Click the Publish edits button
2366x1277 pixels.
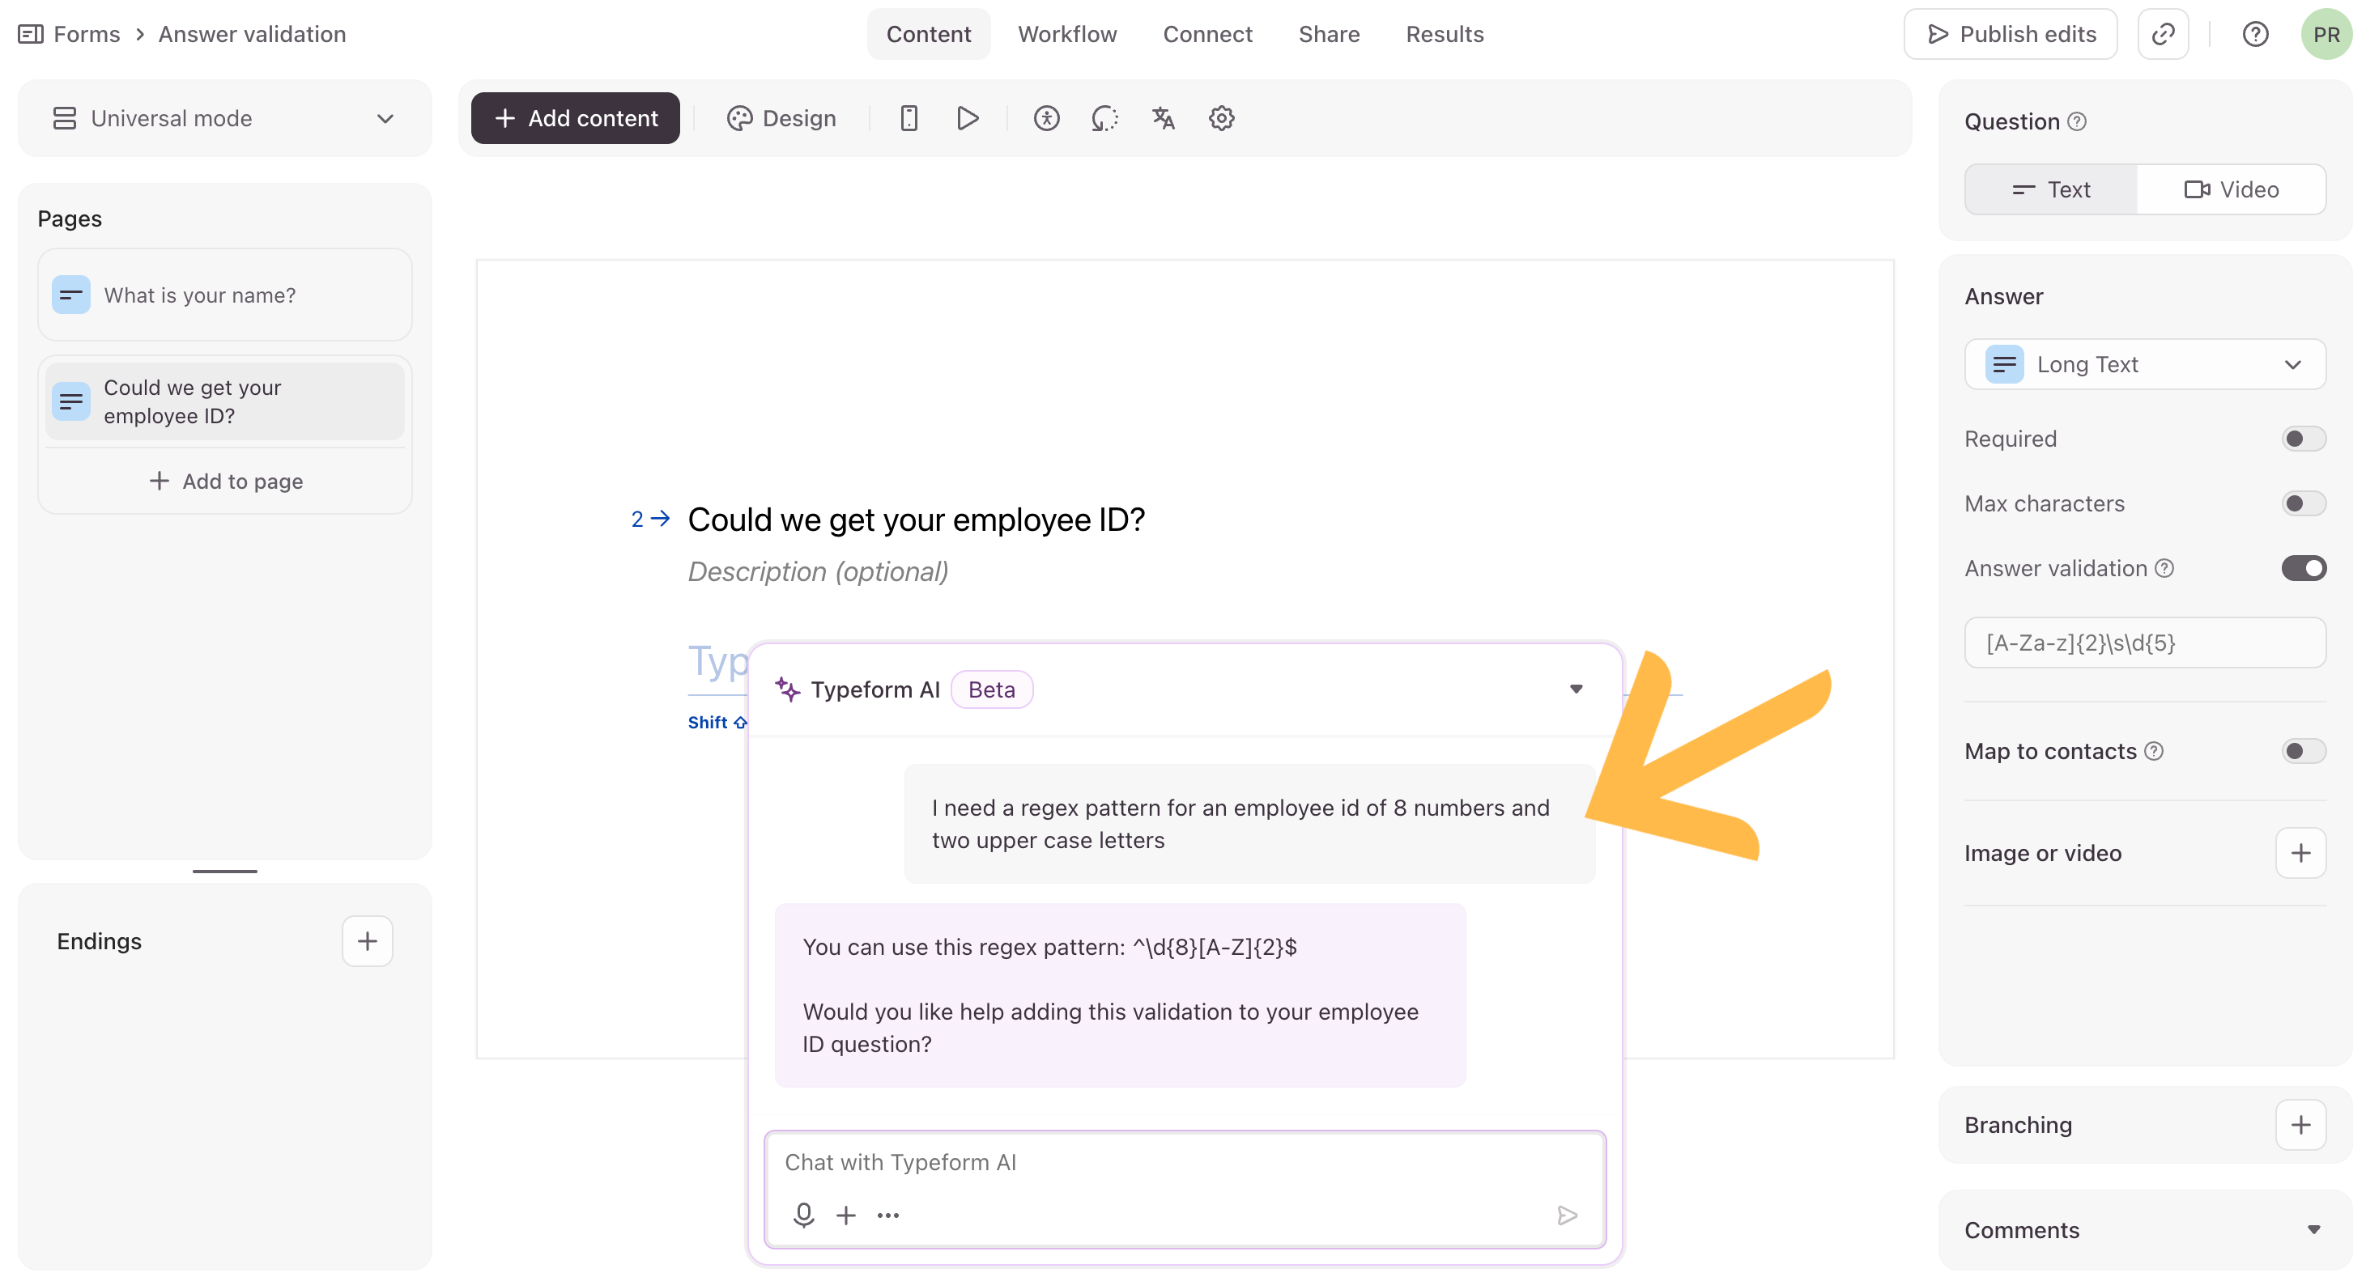pyautogui.click(x=2010, y=35)
